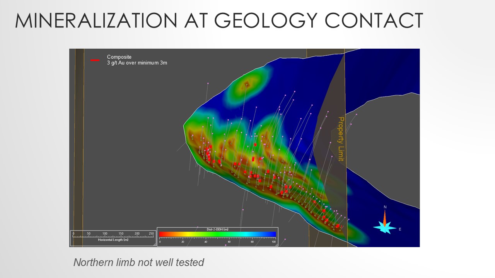Viewport: 495px width, 278px height.
Task: Click the Dist-2-DDH (m) legend title
Action: (217, 229)
